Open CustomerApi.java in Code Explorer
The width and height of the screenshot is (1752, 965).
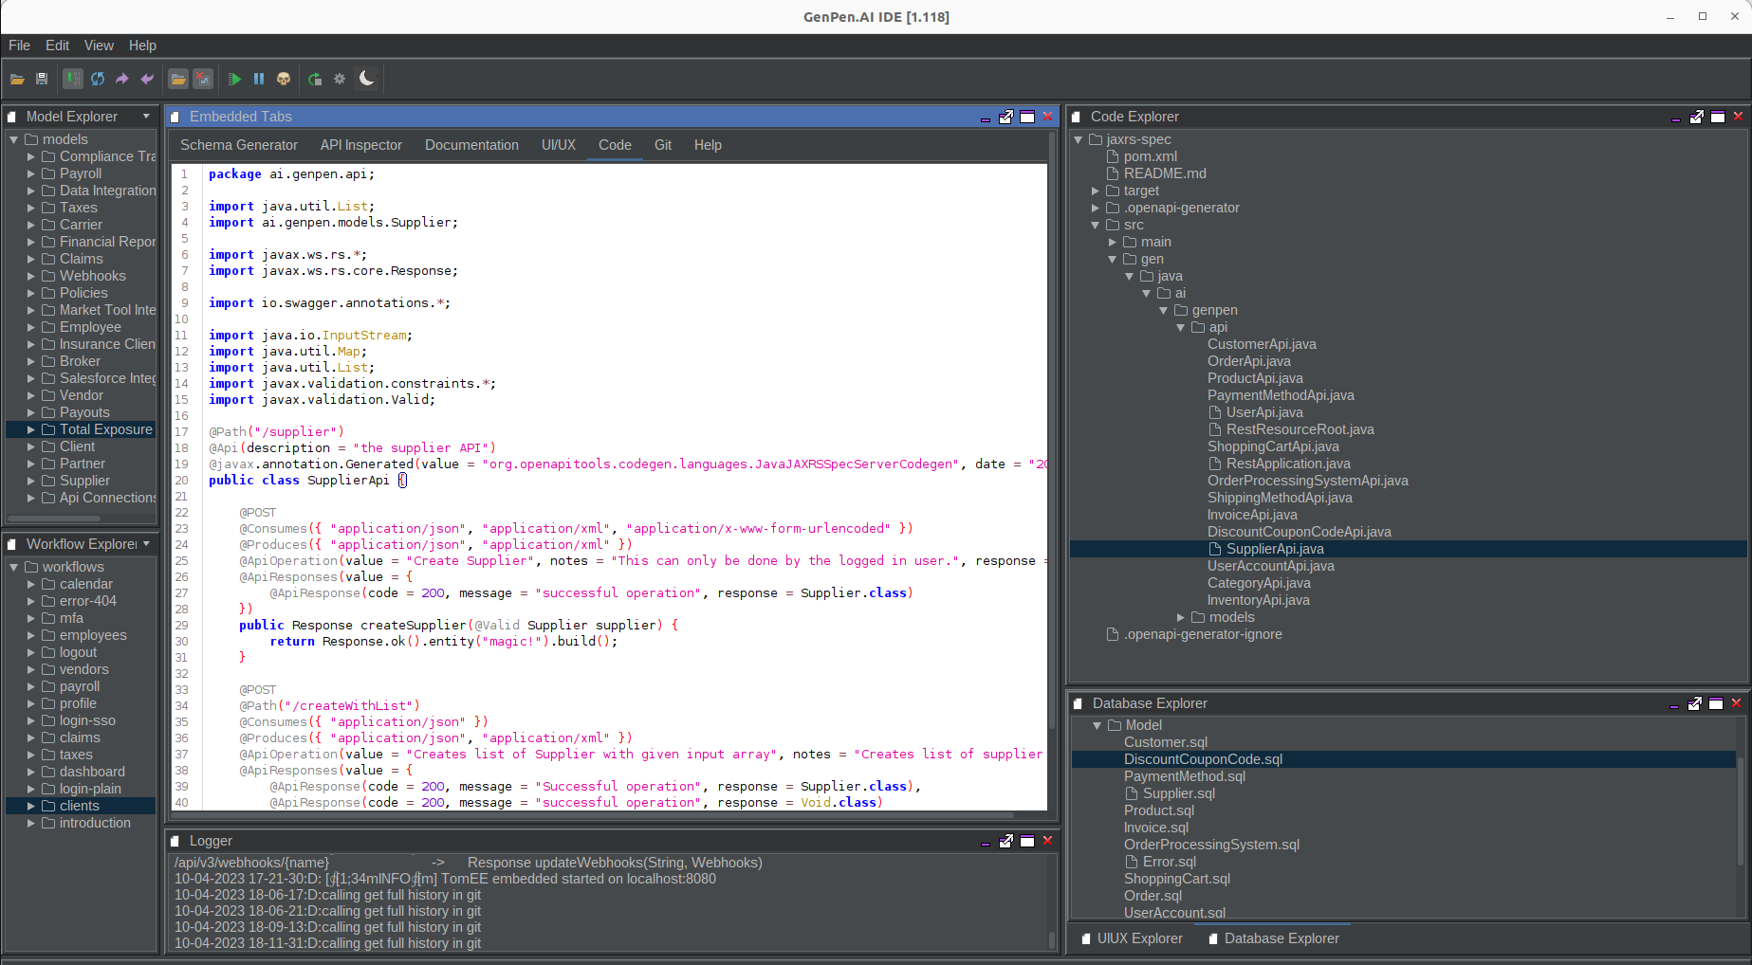pos(1261,344)
